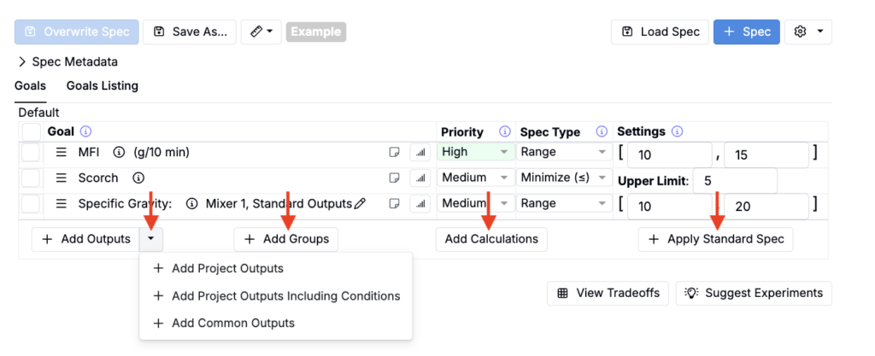Open the MFI Priority dropdown showing High
Image resolution: width=875 pixels, height=356 pixels.
click(x=474, y=152)
